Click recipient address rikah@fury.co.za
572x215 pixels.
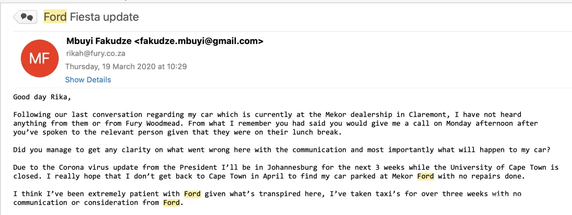pyautogui.click(x=96, y=54)
